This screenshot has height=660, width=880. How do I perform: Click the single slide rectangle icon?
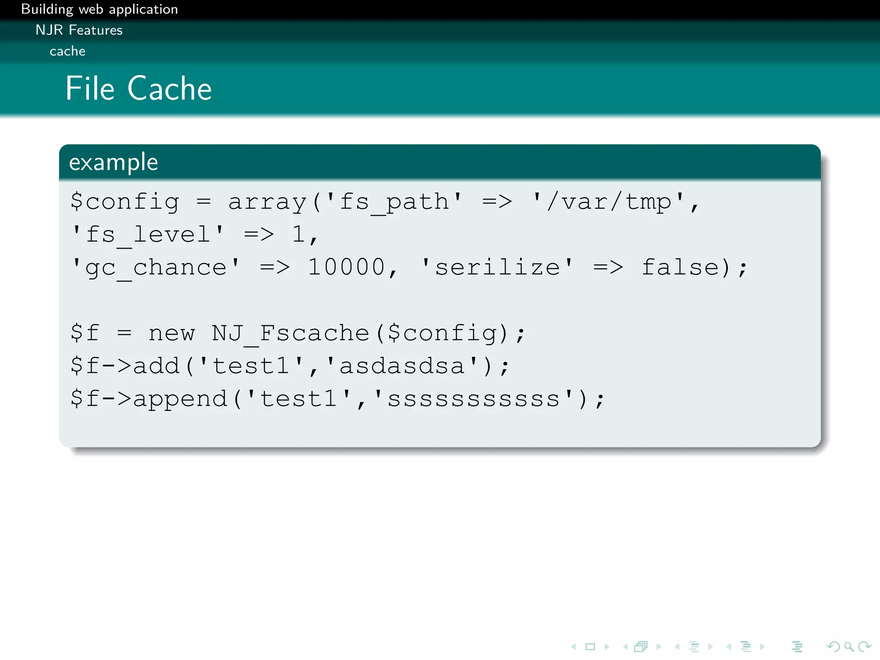(x=590, y=647)
